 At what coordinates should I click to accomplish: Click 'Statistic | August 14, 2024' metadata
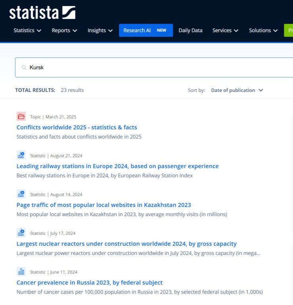[x=56, y=194]
